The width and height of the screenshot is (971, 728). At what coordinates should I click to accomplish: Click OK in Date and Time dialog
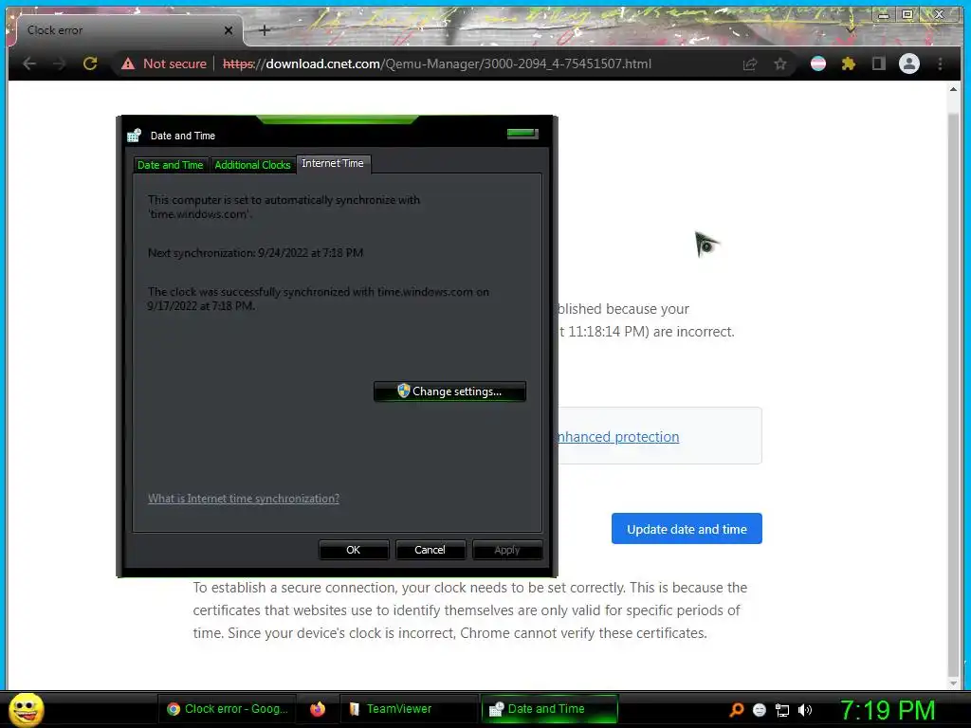pyautogui.click(x=354, y=550)
